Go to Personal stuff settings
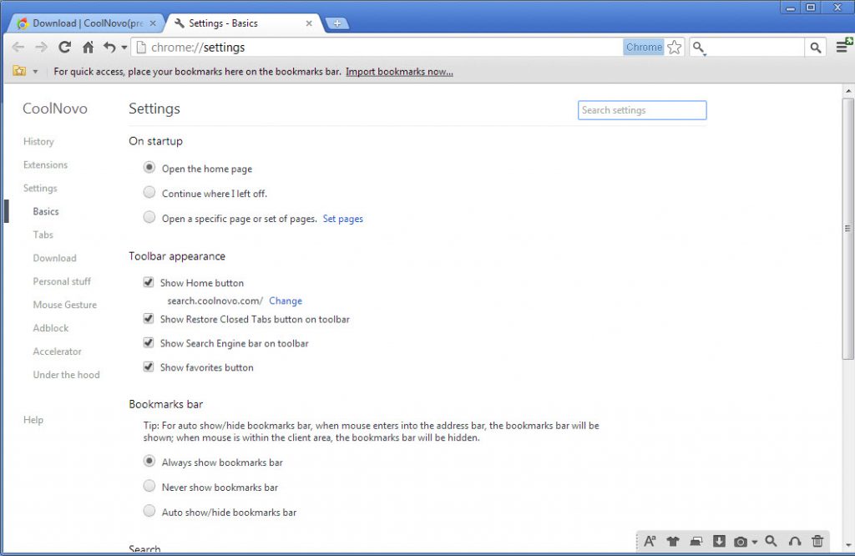855x556 pixels. coord(62,282)
